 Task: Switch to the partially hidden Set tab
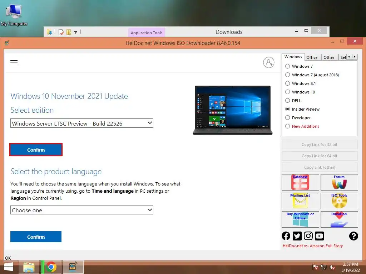(x=343, y=57)
